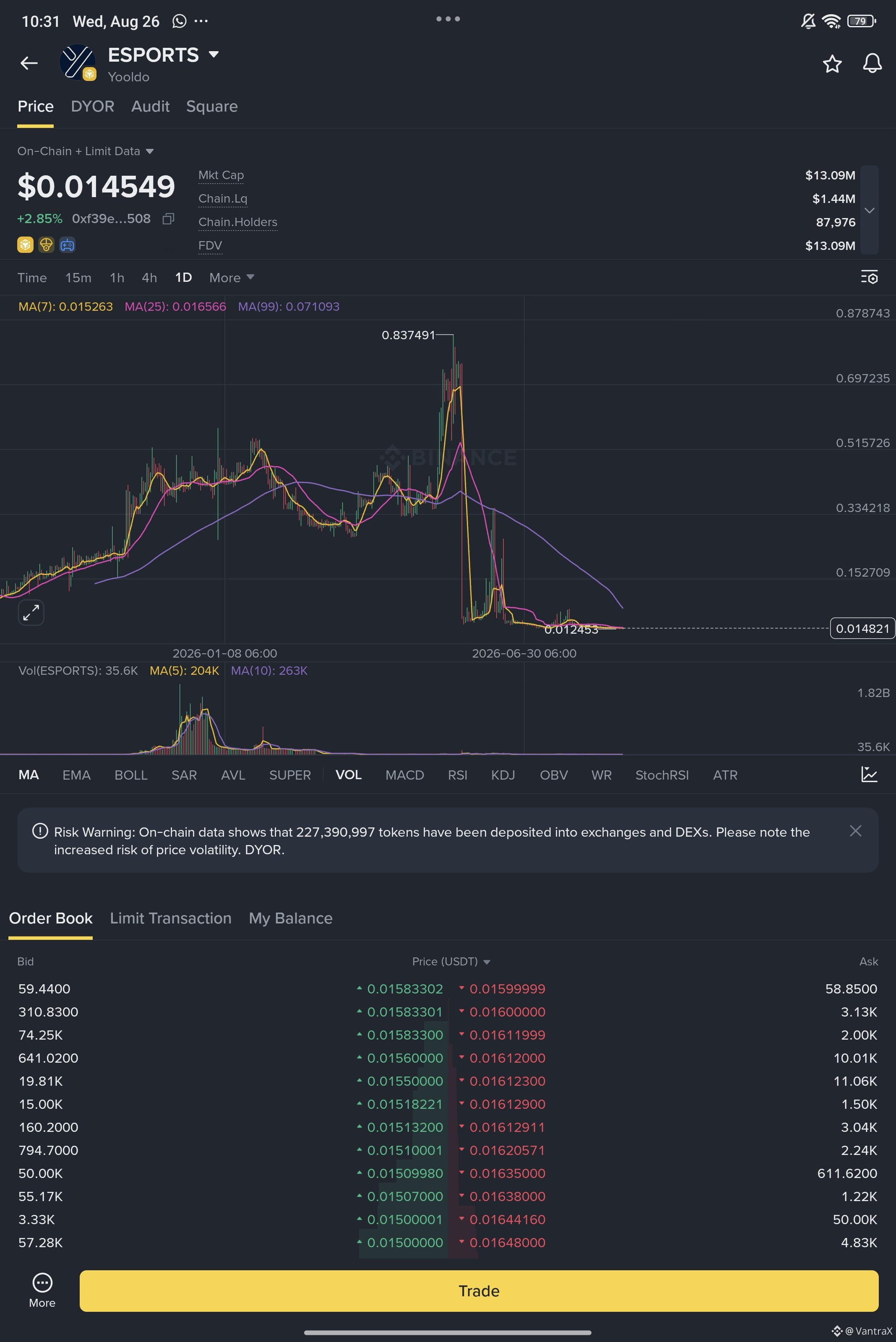Switch to the Audit tab
Viewport: 896px width, 1342px height.
click(150, 106)
